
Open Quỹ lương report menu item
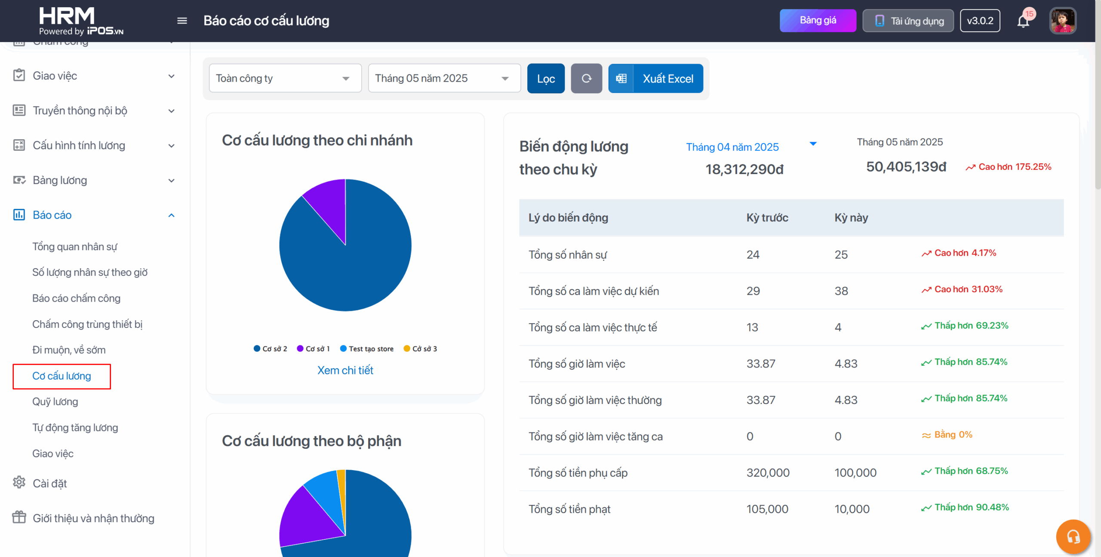(55, 401)
